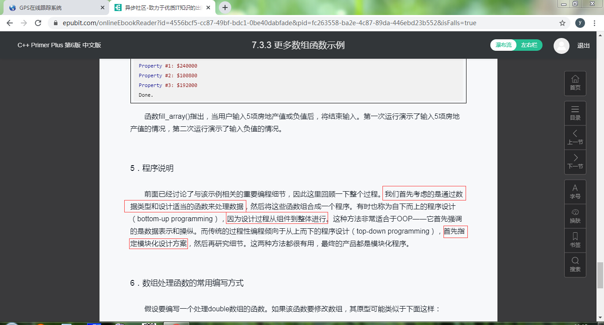The image size is (604, 325).
Task: Open new tab with plus button
Action: (x=226, y=8)
